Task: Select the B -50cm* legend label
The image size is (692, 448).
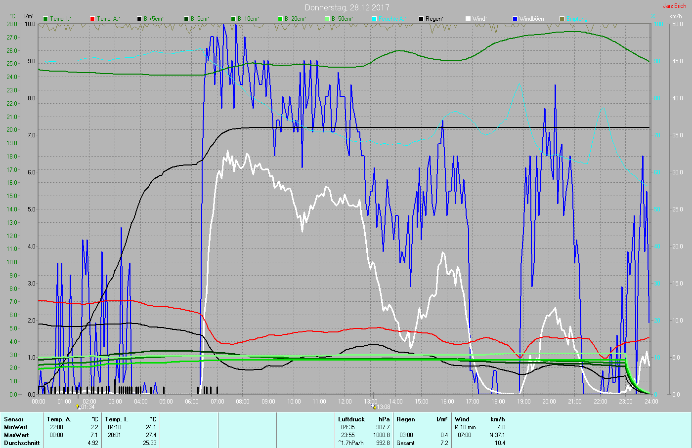Action: click(343, 19)
